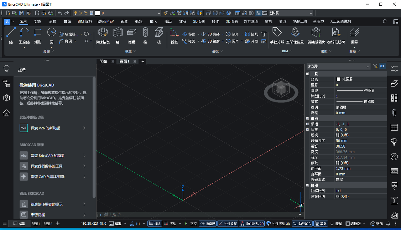
Task: Click the 初始化結構 initialize structure tool
Action: pos(336,36)
